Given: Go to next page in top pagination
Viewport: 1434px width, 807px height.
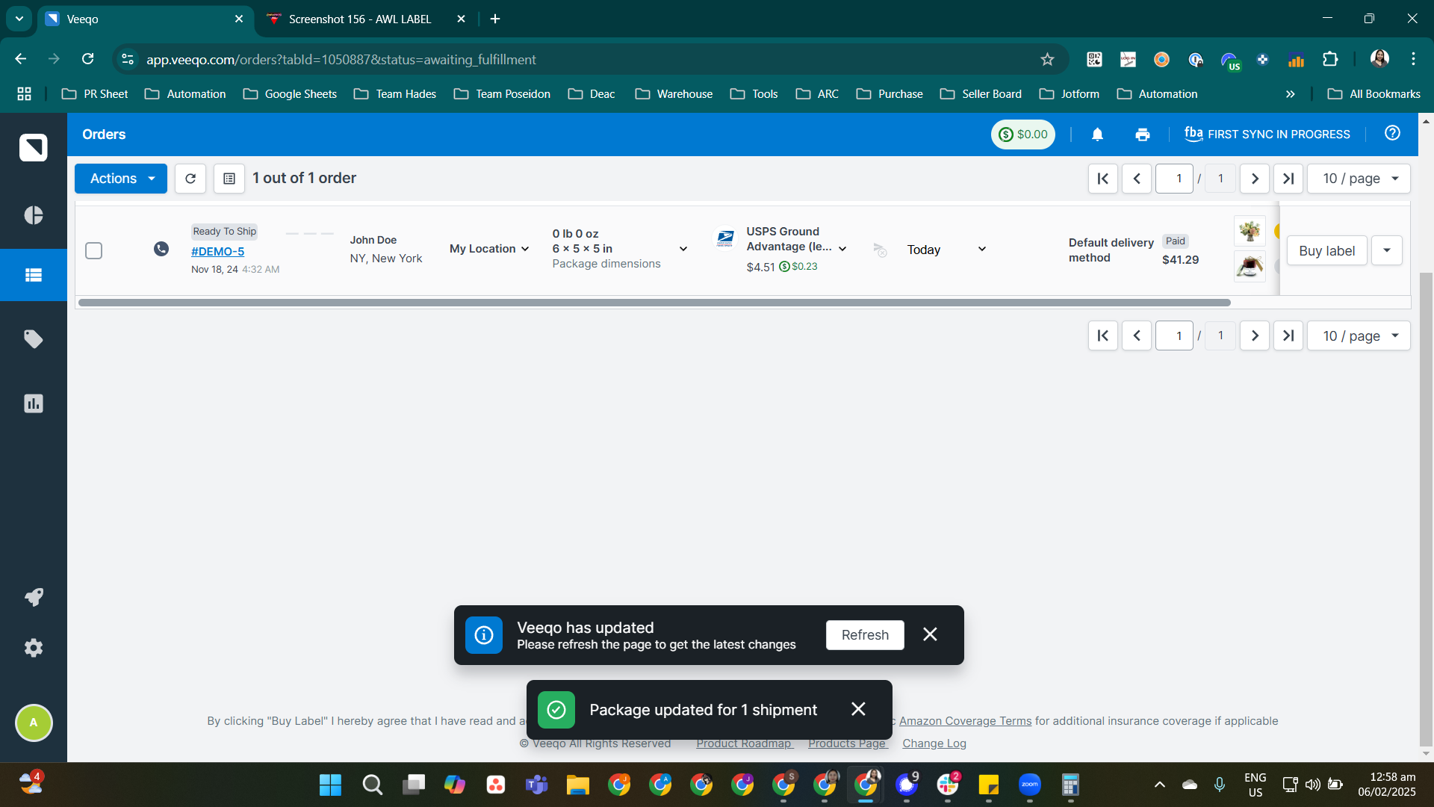Looking at the screenshot, I should tap(1255, 179).
